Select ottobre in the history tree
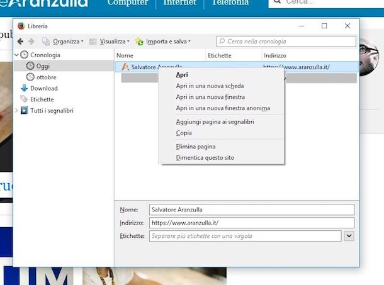The height and width of the screenshot is (285, 384). [x=47, y=77]
